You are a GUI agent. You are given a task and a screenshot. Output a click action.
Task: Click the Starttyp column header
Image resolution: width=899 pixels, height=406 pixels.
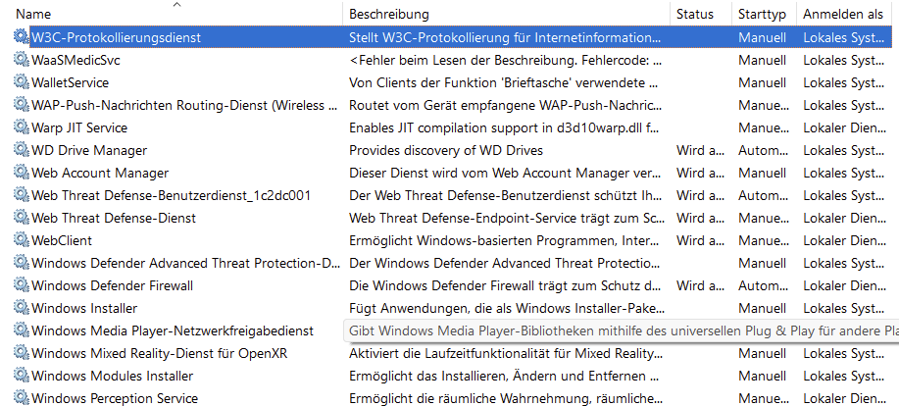pyautogui.click(x=761, y=15)
